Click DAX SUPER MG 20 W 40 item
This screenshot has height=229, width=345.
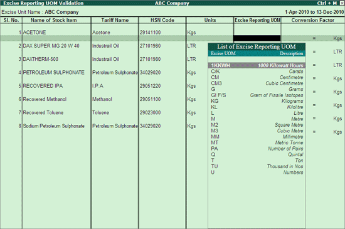(x=51, y=46)
